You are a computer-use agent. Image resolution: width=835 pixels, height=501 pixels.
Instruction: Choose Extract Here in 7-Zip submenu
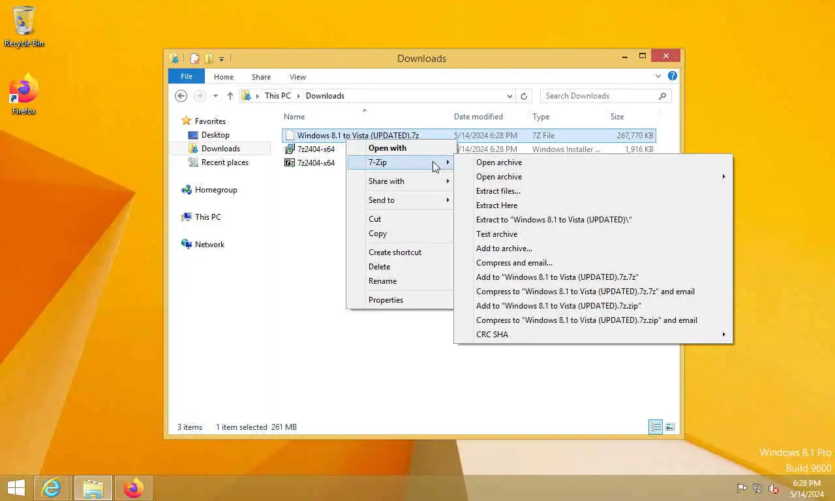pyautogui.click(x=593, y=205)
